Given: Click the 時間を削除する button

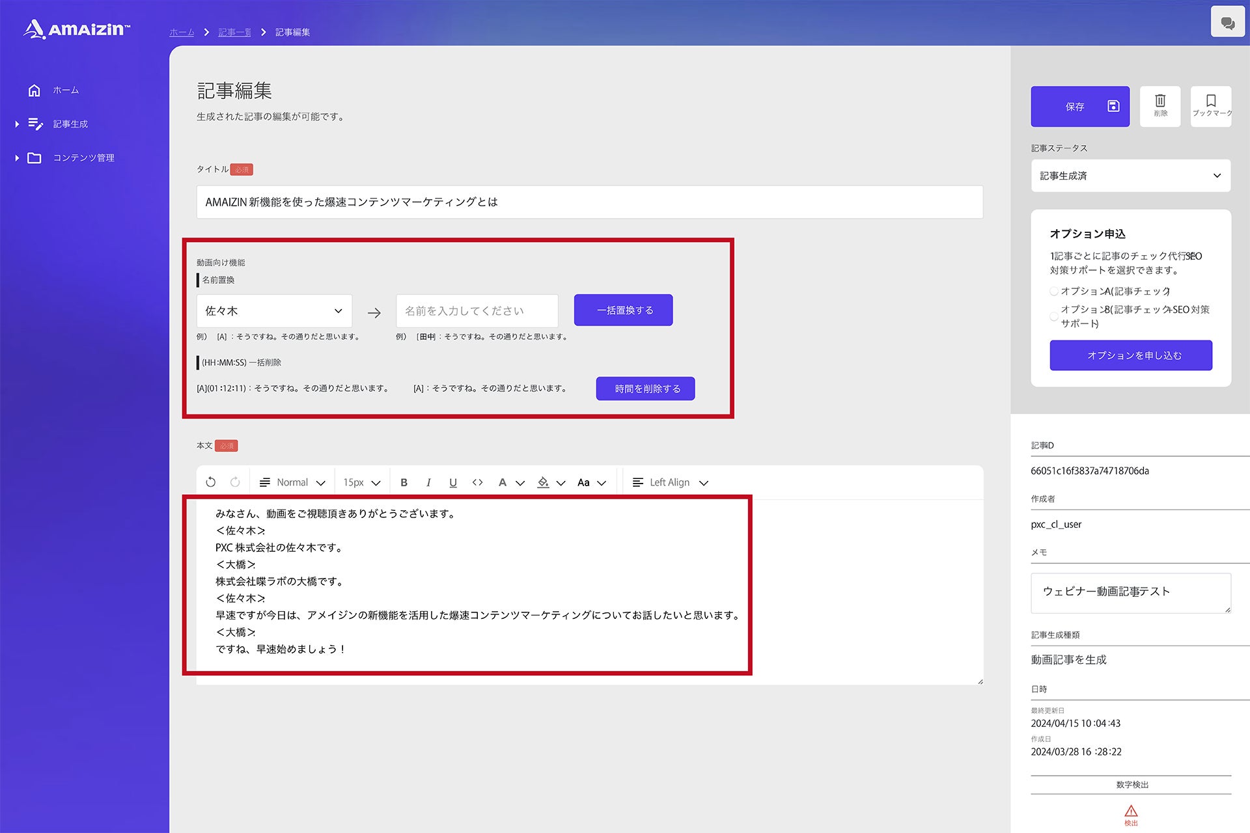Looking at the screenshot, I should [645, 389].
